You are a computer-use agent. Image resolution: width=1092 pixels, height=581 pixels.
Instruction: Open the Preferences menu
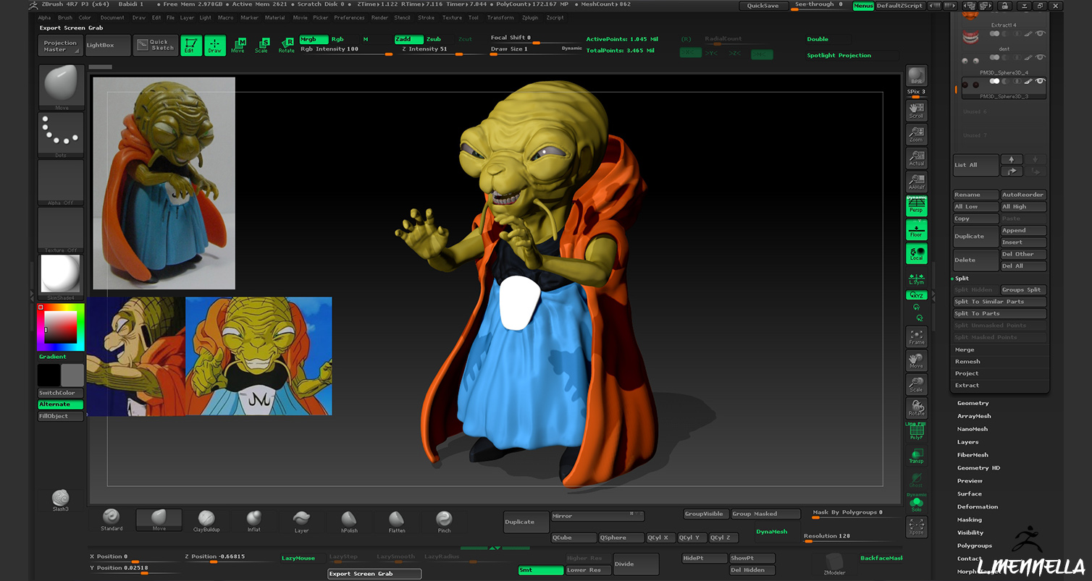(x=349, y=17)
